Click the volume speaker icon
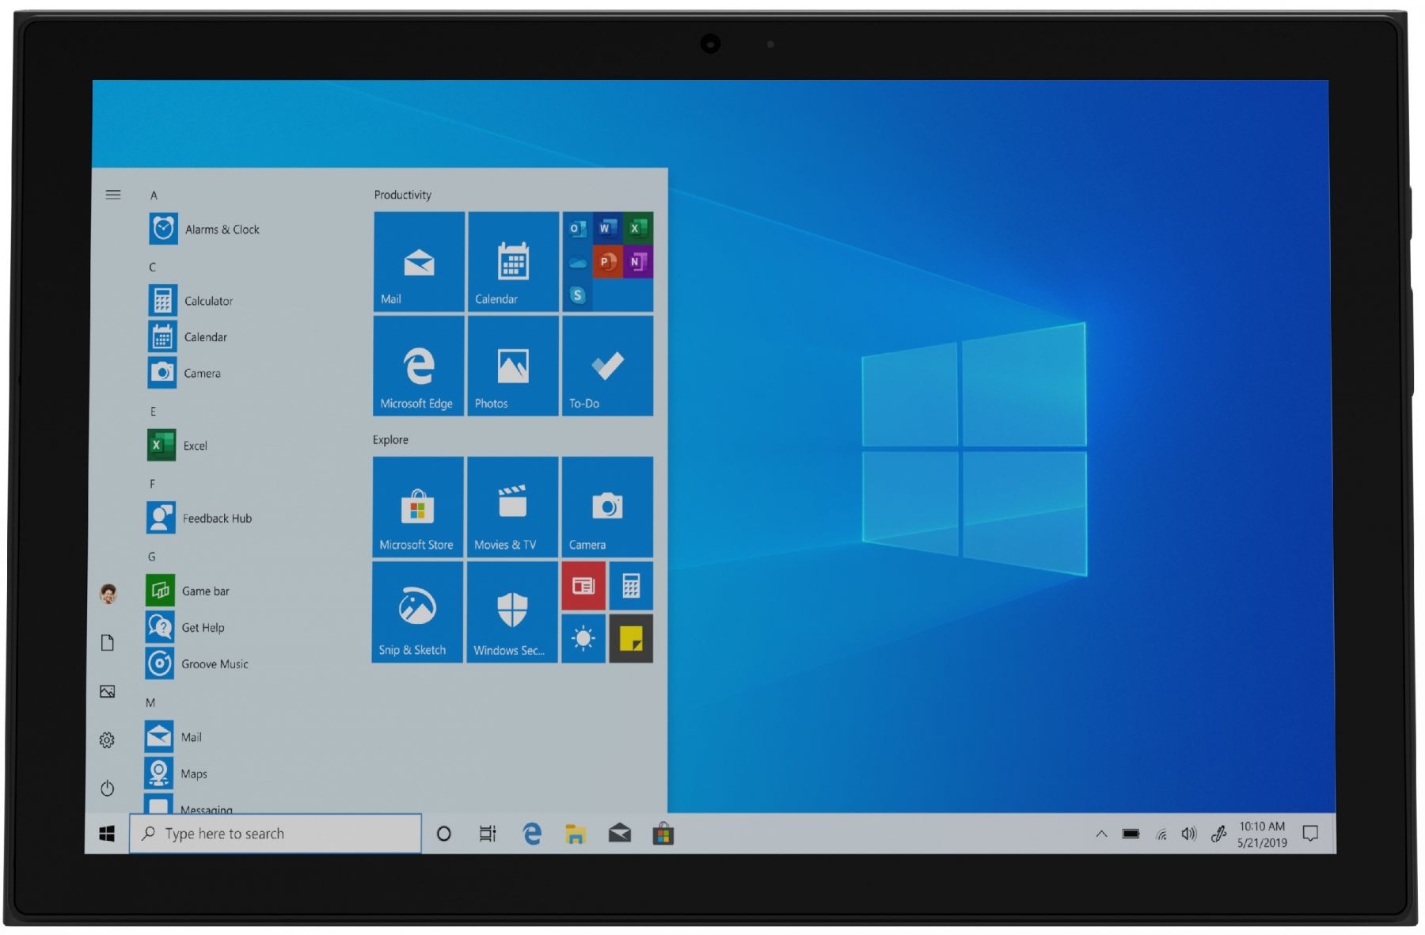This screenshot has width=1425, height=935. click(x=1189, y=834)
